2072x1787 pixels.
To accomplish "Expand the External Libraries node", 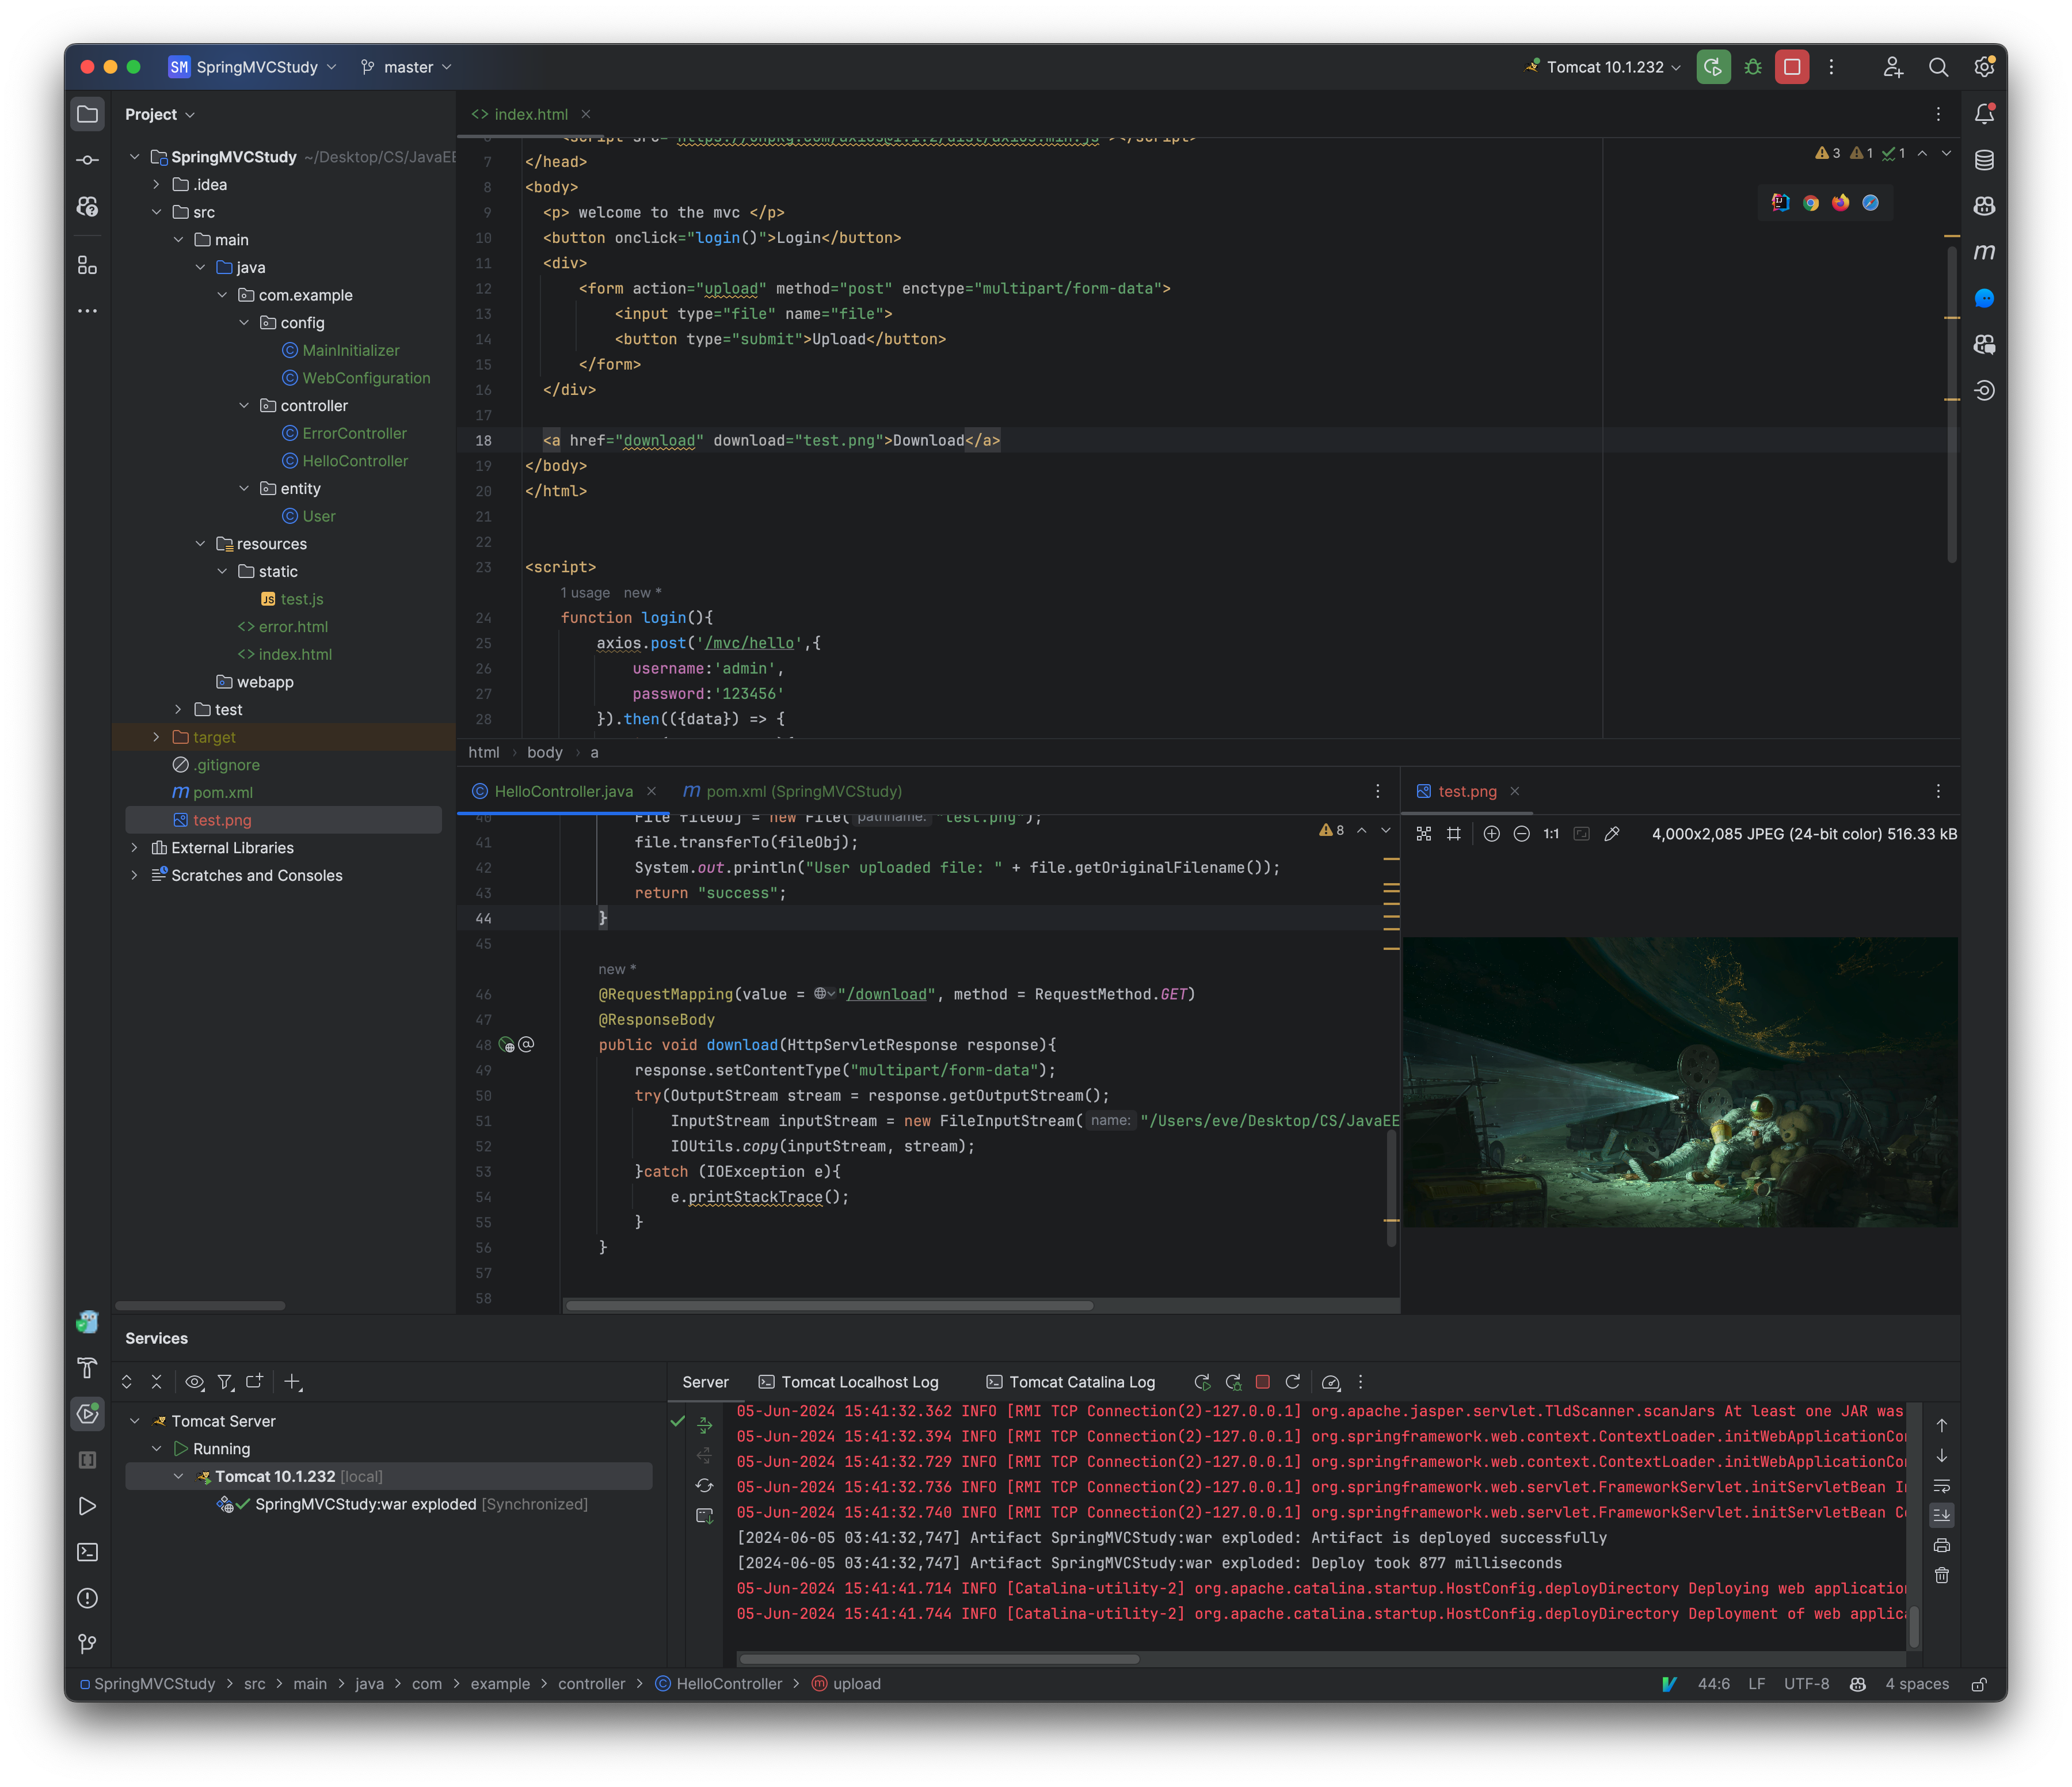I will [135, 847].
